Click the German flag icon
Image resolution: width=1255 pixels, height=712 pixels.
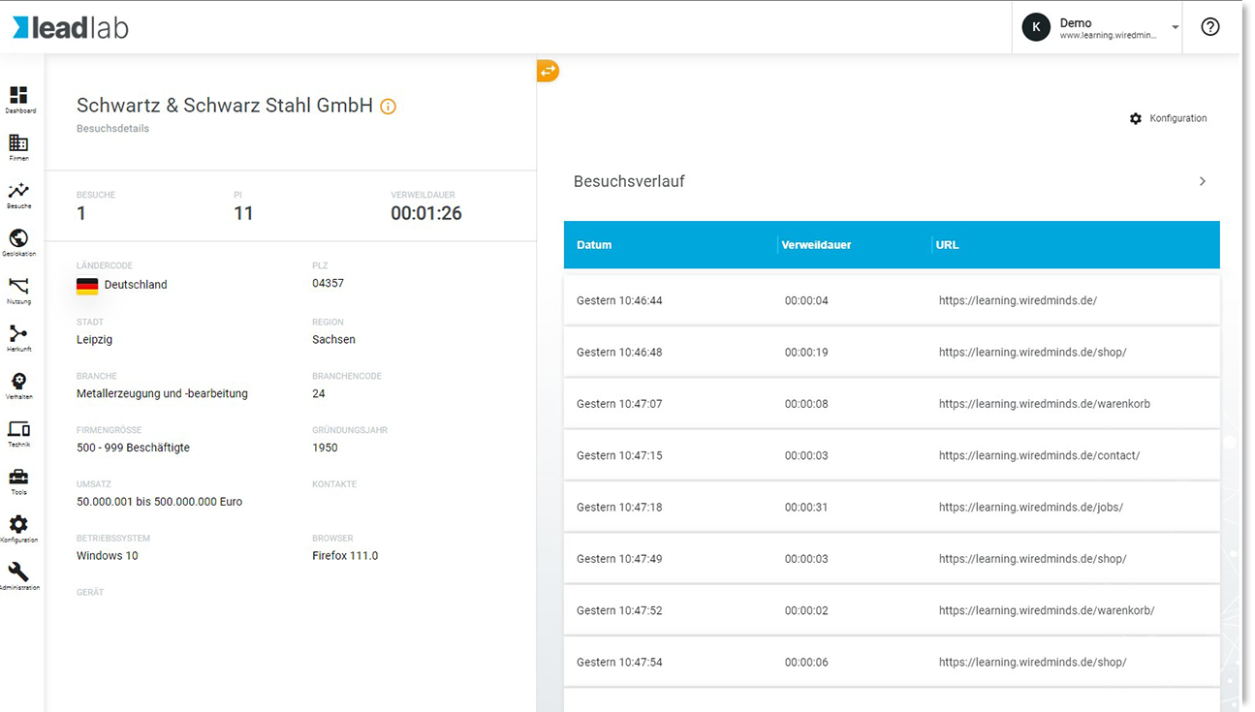click(87, 286)
